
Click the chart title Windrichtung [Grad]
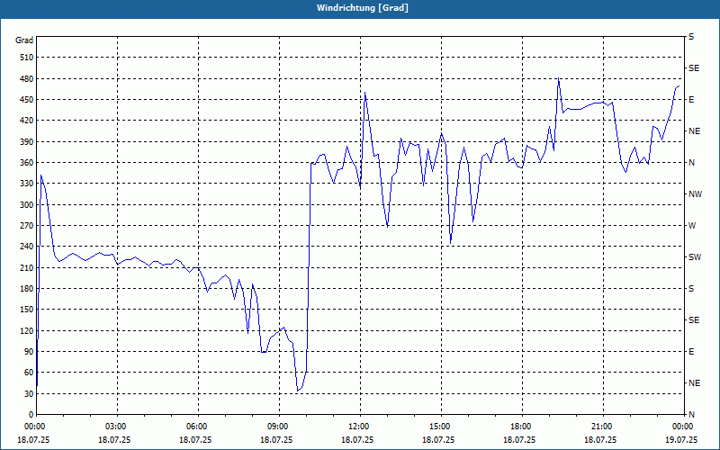tap(363, 8)
